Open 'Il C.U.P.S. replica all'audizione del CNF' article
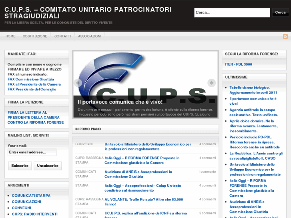Image resolution: width=291 pixels, height=218 pixels. (146, 215)
